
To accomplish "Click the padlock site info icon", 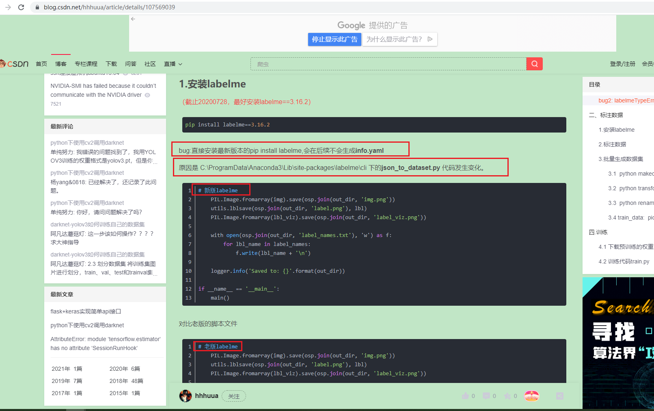I will tap(37, 7).
